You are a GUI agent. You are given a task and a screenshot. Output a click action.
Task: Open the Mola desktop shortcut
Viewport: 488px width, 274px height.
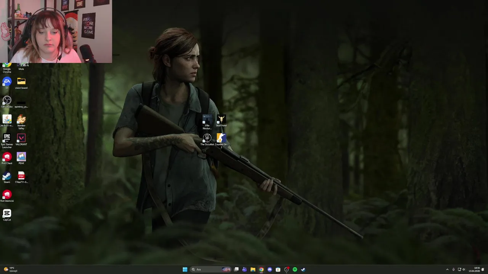coord(21,67)
